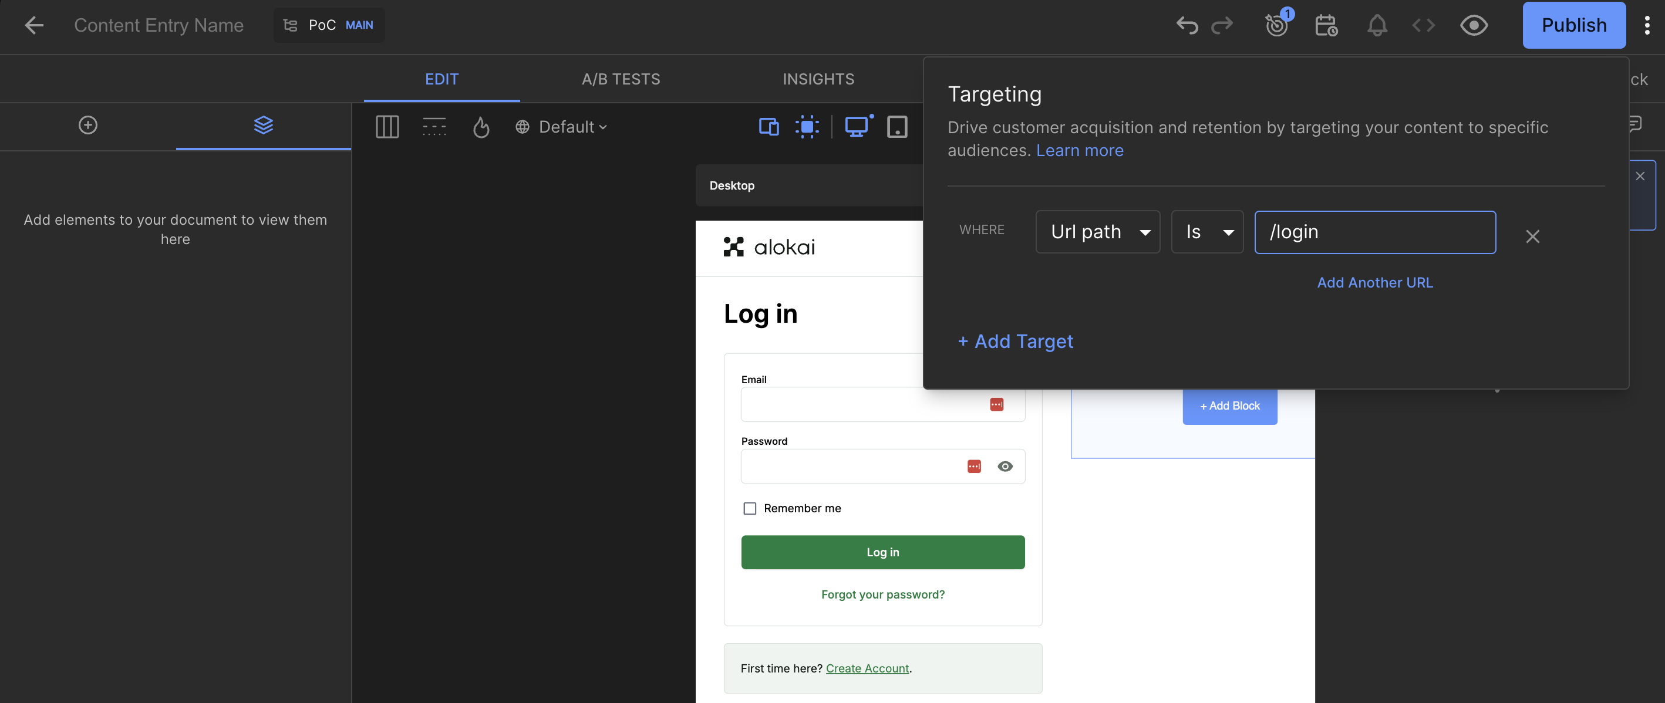Click the Learn more link

pos(1080,150)
